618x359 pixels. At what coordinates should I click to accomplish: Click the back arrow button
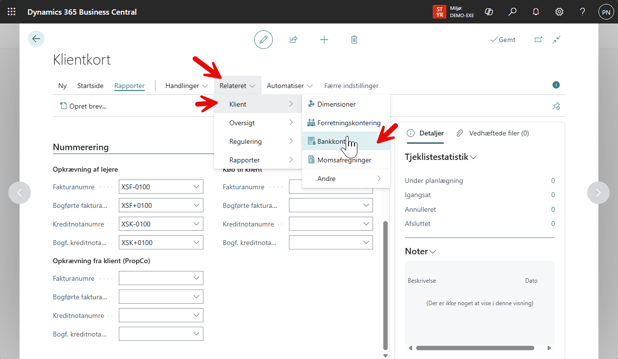36,39
